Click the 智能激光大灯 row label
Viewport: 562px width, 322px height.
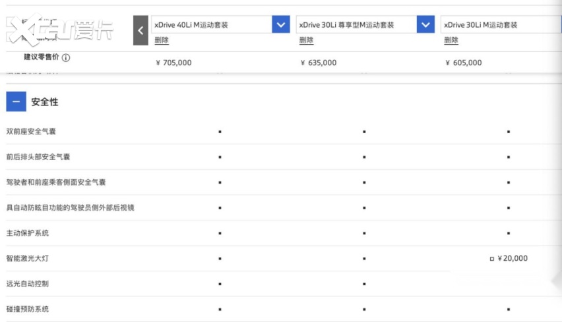pos(27,258)
